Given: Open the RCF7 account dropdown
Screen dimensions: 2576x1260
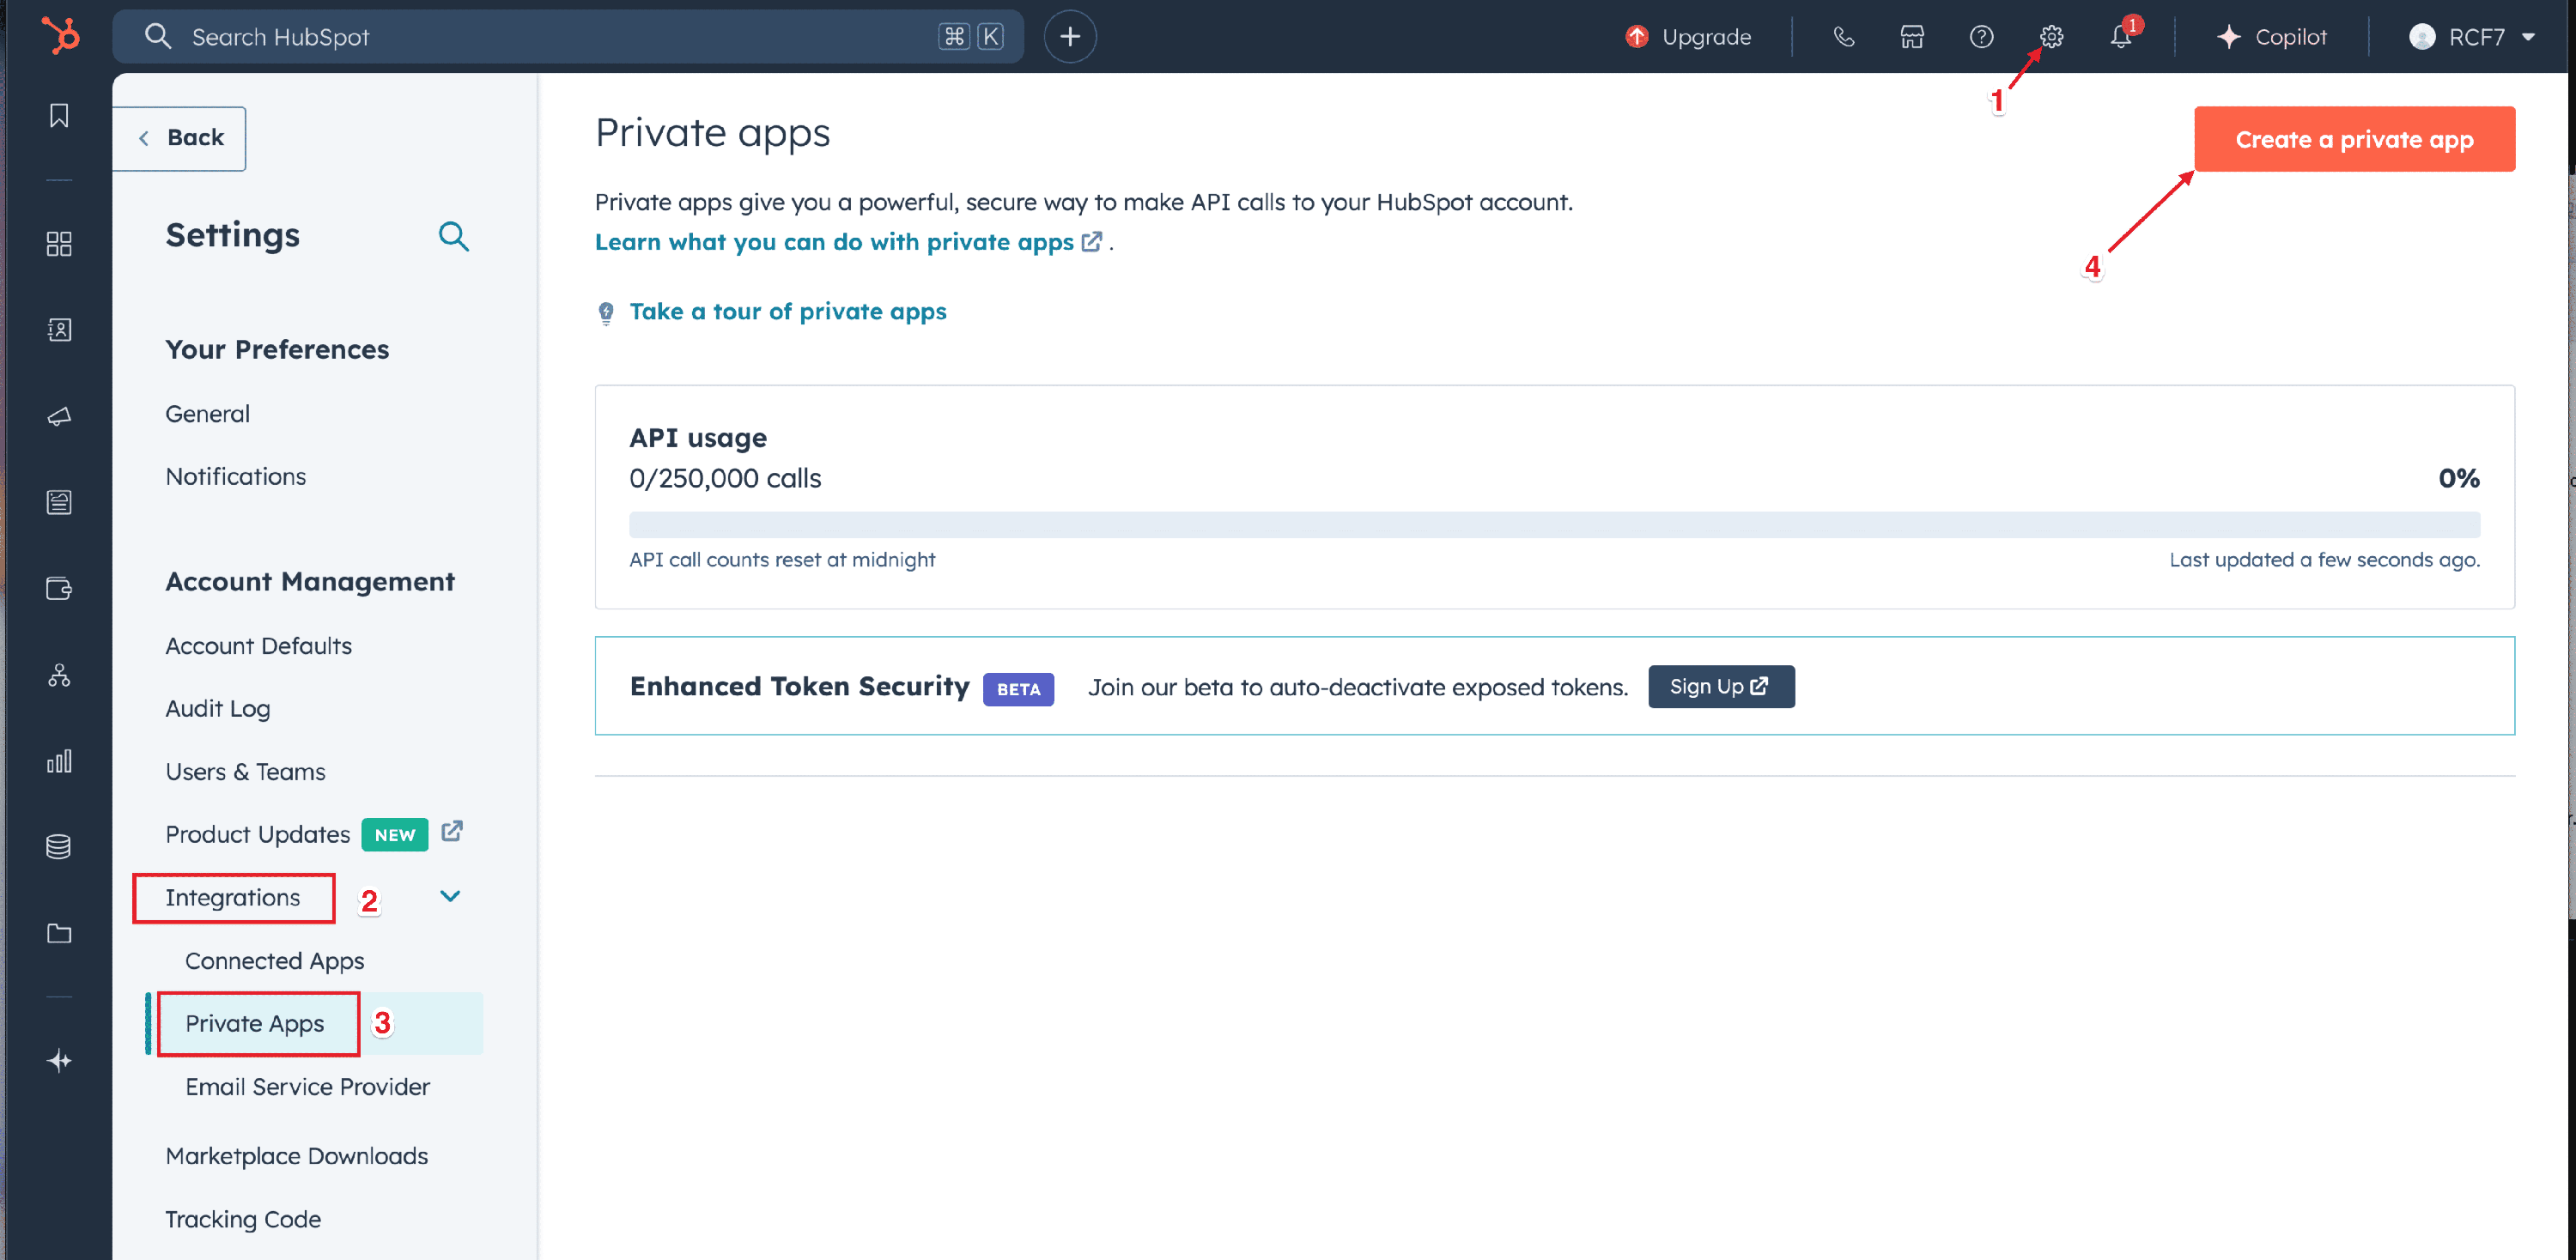Looking at the screenshot, I should 2472,37.
